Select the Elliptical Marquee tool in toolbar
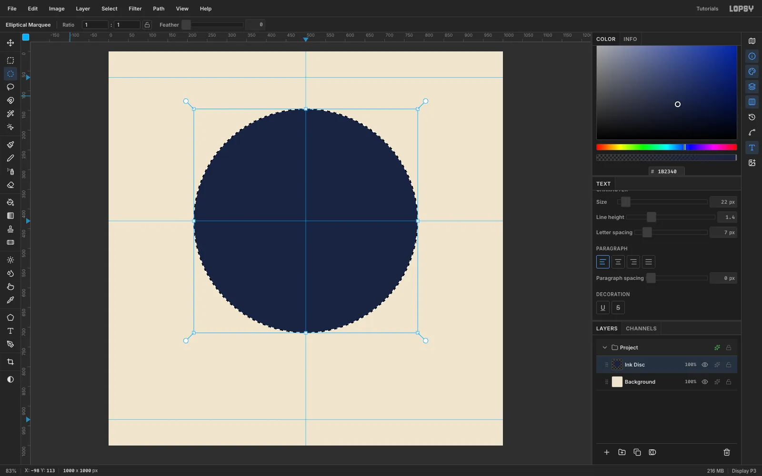Image resolution: width=762 pixels, height=476 pixels. pos(10,74)
